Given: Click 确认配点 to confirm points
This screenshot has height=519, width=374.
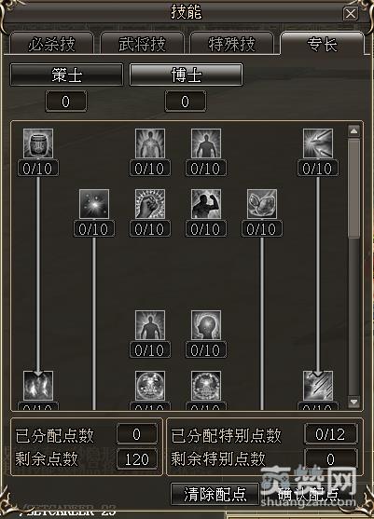Looking at the screenshot, I should pos(309,494).
